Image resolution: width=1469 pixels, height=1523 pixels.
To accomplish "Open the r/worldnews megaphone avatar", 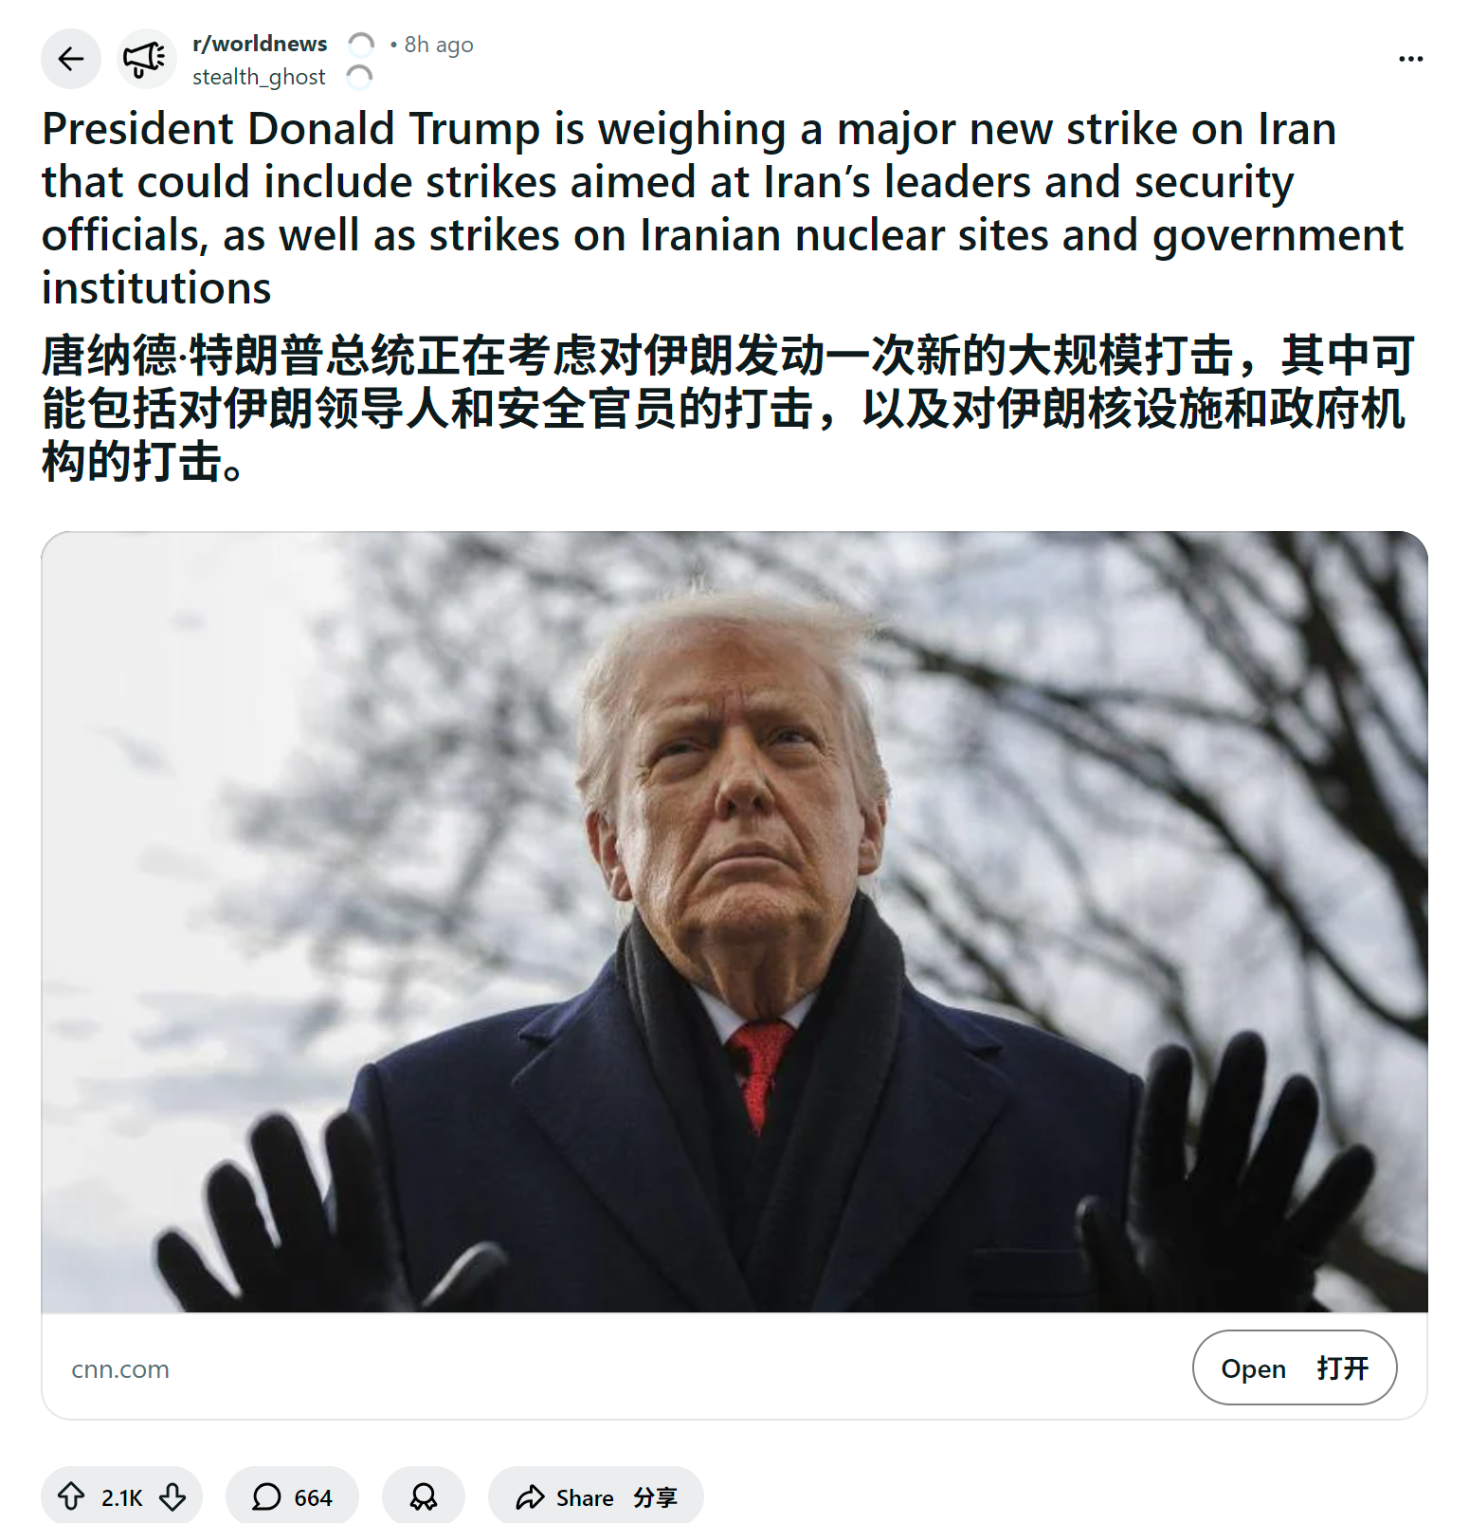I will [x=146, y=59].
